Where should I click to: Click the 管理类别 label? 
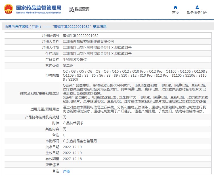point(52,66)
